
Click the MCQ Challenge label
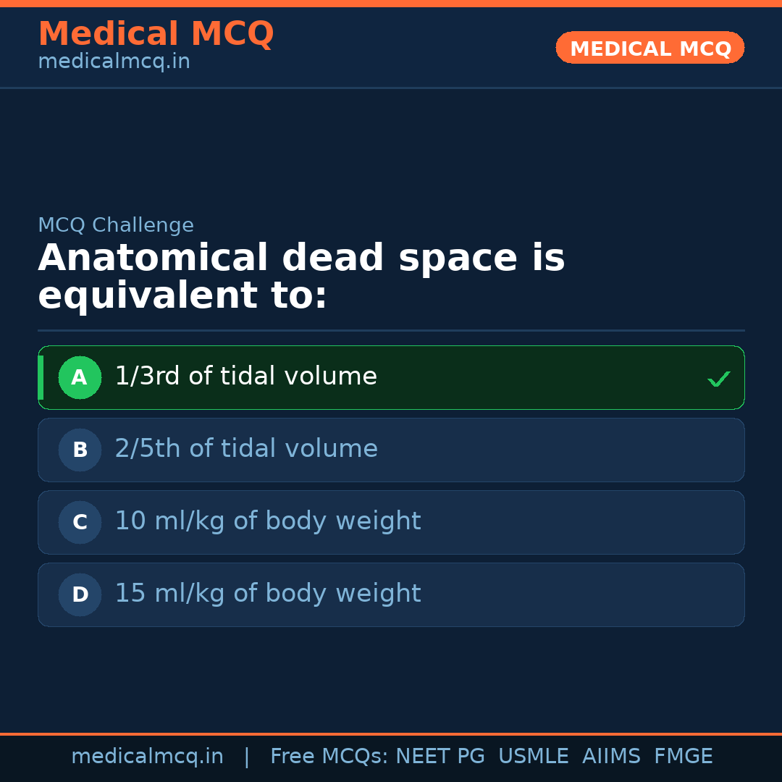pos(116,225)
